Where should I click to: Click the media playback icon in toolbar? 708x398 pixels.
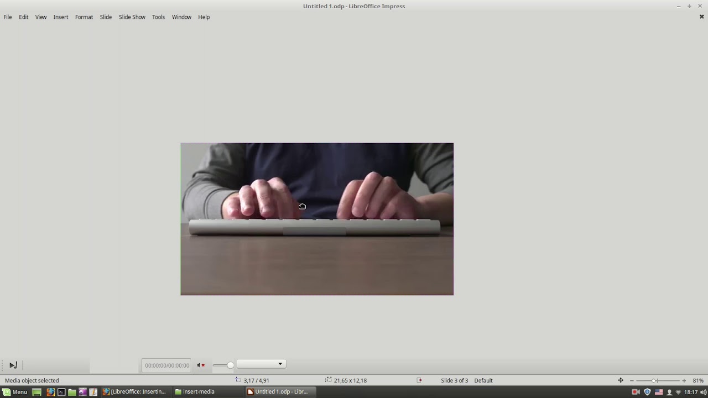point(13,365)
